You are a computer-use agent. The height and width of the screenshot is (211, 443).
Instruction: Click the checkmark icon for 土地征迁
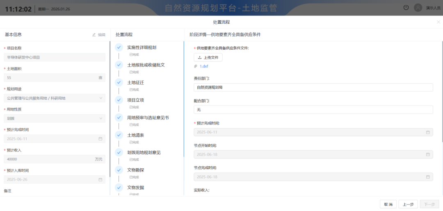pyautogui.click(x=119, y=83)
